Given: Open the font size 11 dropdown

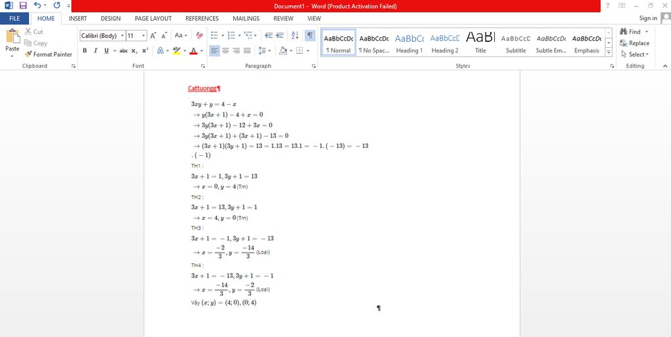Looking at the screenshot, I should click(x=144, y=36).
